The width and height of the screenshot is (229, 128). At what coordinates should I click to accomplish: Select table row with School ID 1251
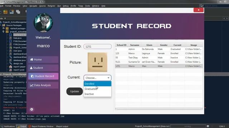click(x=159, y=66)
